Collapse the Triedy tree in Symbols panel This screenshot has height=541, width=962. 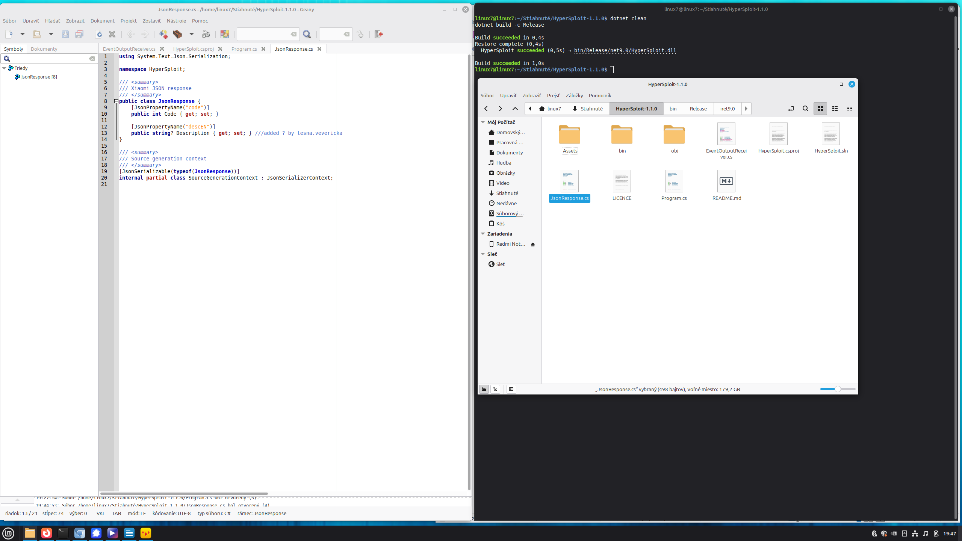pos(4,68)
